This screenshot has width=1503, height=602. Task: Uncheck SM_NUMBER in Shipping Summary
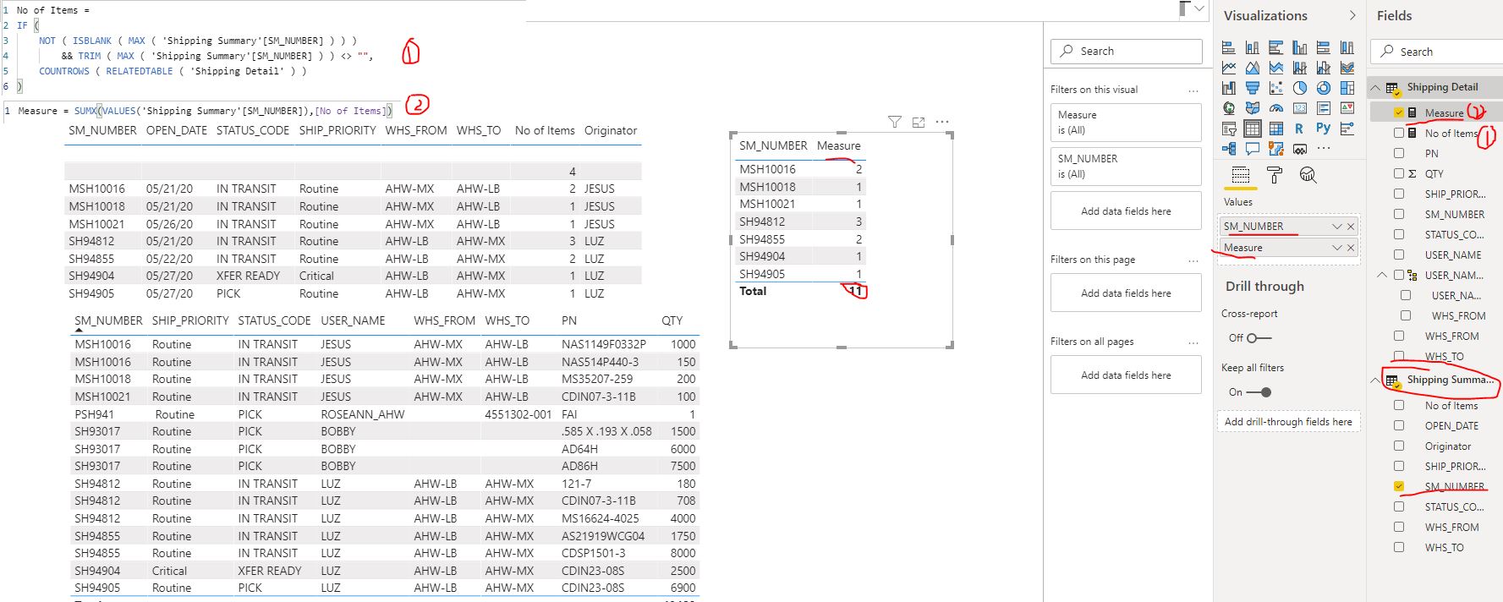[x=1399, y=486]
